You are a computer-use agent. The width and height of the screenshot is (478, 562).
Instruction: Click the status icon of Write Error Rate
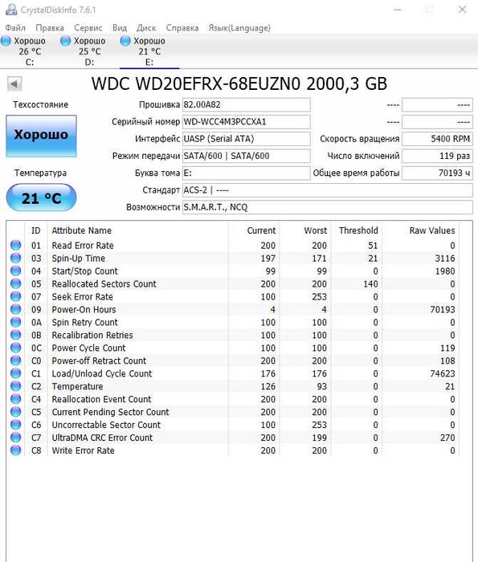click(16, 450)
